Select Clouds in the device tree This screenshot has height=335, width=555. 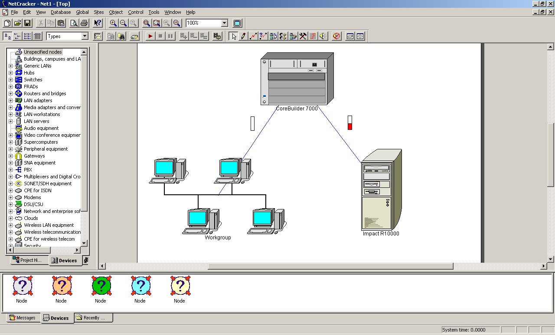[31, 218]
